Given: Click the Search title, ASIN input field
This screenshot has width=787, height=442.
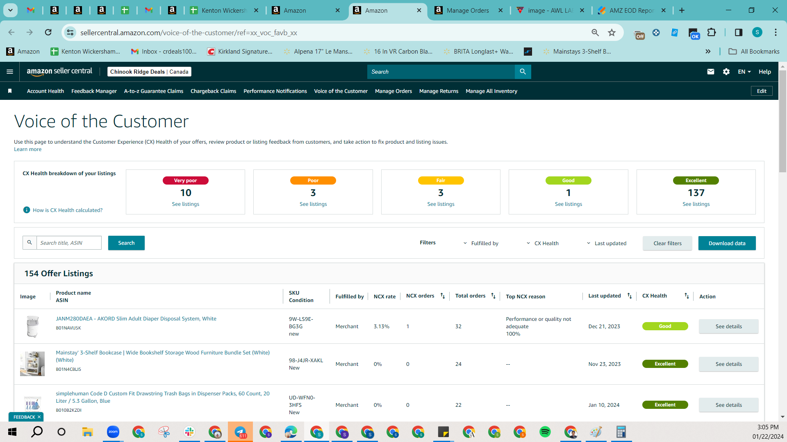Looking at the screenshot, I should click(69, 243).
